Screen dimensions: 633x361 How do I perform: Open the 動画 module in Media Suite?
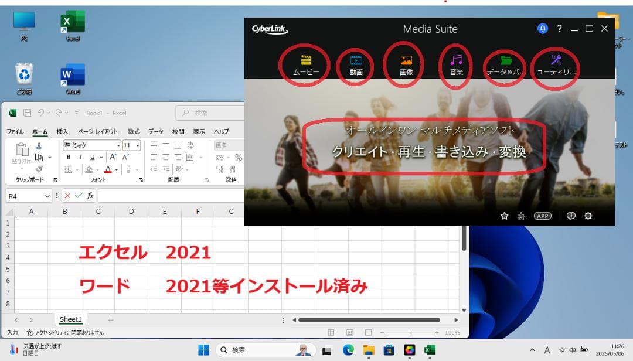coord(356,66)
